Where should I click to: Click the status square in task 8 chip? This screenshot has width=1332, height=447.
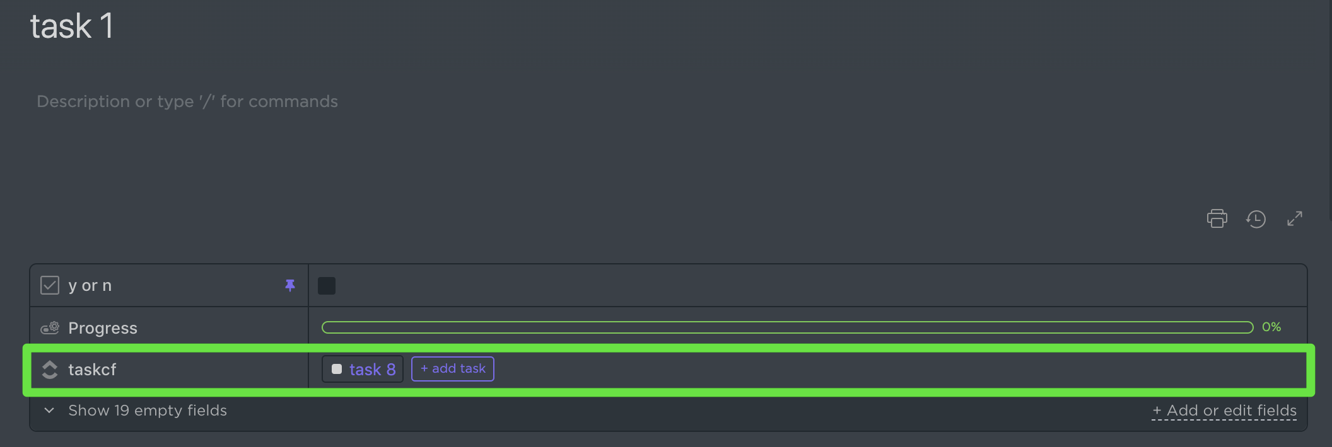point(337,369)
